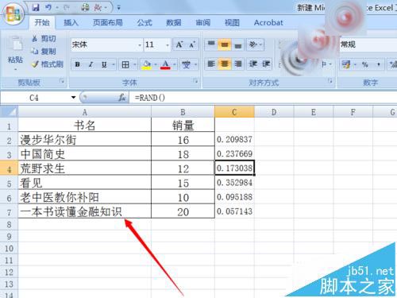The height and width of the screenshot is (298, 397).
Task: Save the workbook from quick access toolbar
Action: tap(36, 8)
